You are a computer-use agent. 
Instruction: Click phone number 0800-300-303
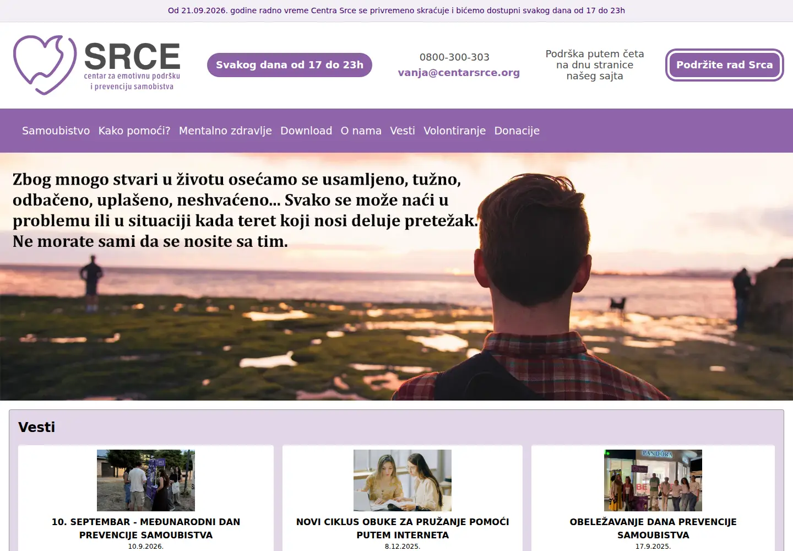[x=454, y=57]
